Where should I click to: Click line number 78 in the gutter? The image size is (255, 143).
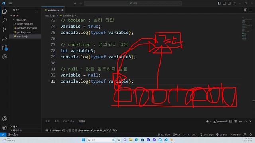point(53,51)
